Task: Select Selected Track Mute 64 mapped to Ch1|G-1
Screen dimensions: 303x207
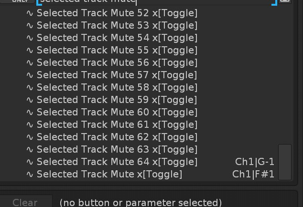Action: (x=117, y=162)
